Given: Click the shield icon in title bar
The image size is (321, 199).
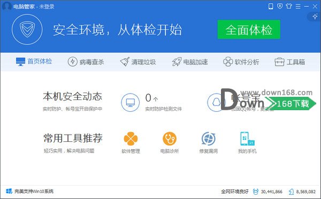Looking at the screenshot, I should point(280,6).
